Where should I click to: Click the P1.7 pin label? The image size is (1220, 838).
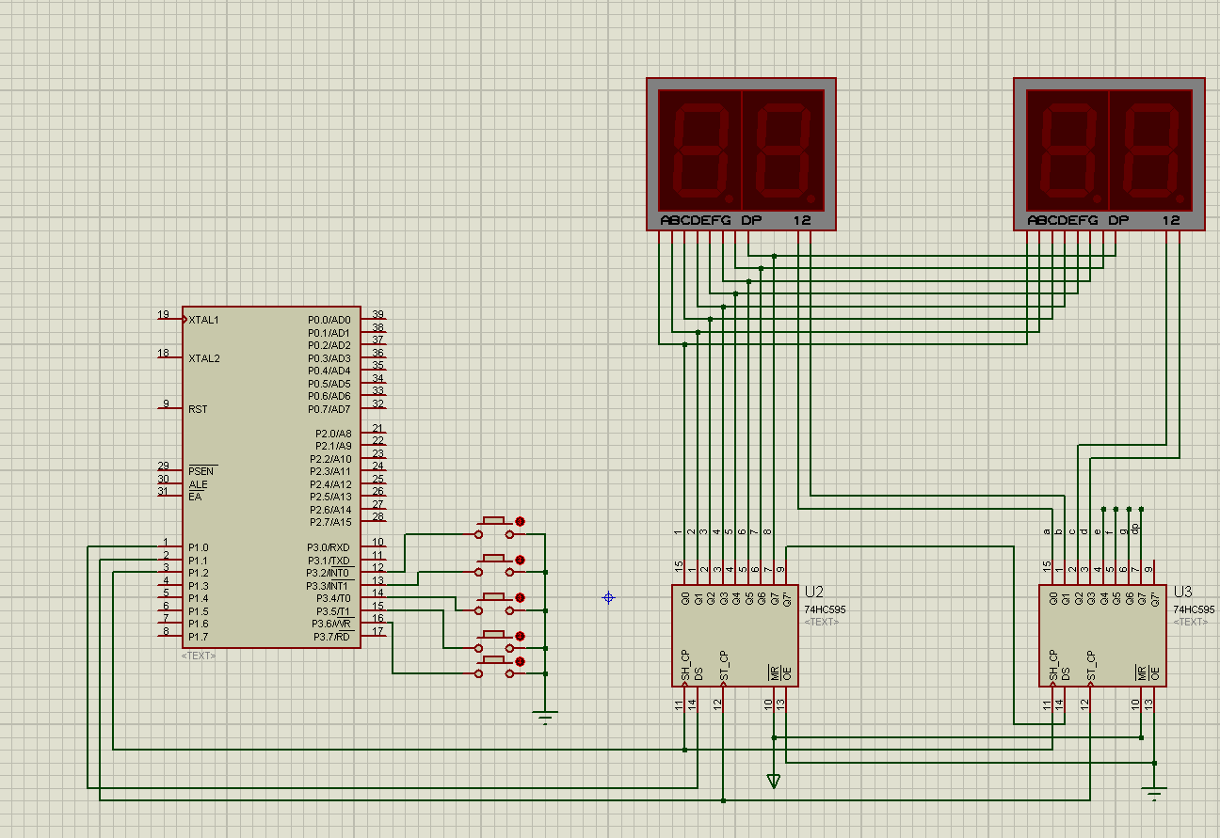(198, 637)
